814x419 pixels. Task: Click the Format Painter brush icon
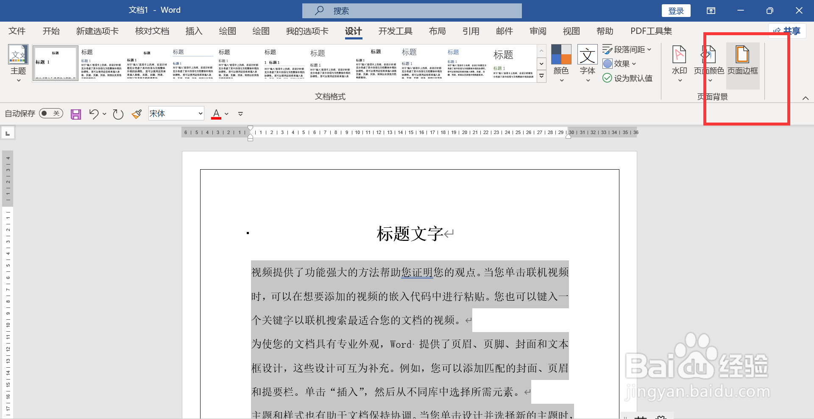137,114
